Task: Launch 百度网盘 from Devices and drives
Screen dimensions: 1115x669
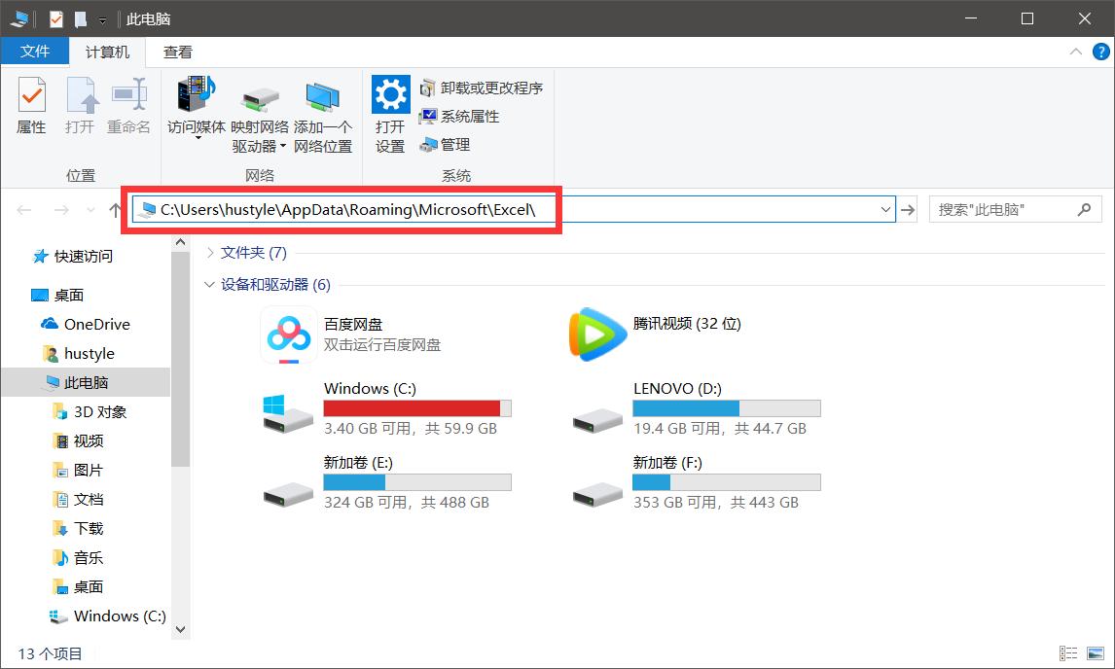Action: point(288,332)
